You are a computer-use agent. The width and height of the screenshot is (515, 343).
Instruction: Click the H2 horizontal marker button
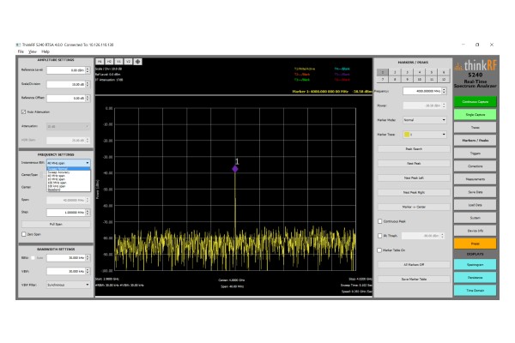[109, 62]
